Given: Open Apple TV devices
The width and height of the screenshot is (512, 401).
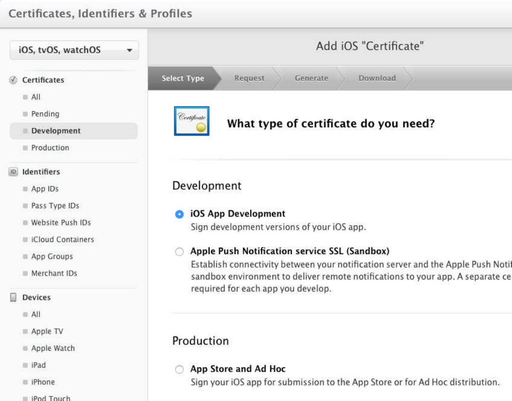Looking at the screenshot, I should tap(47, 331).
